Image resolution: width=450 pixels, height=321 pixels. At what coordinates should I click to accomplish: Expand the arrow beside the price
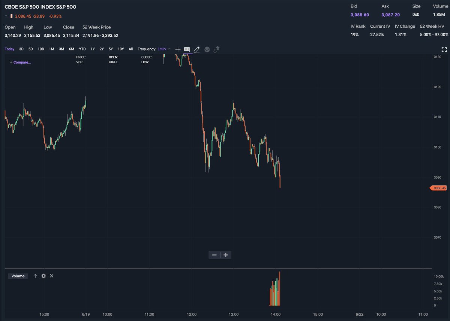(x=6, y=16)
